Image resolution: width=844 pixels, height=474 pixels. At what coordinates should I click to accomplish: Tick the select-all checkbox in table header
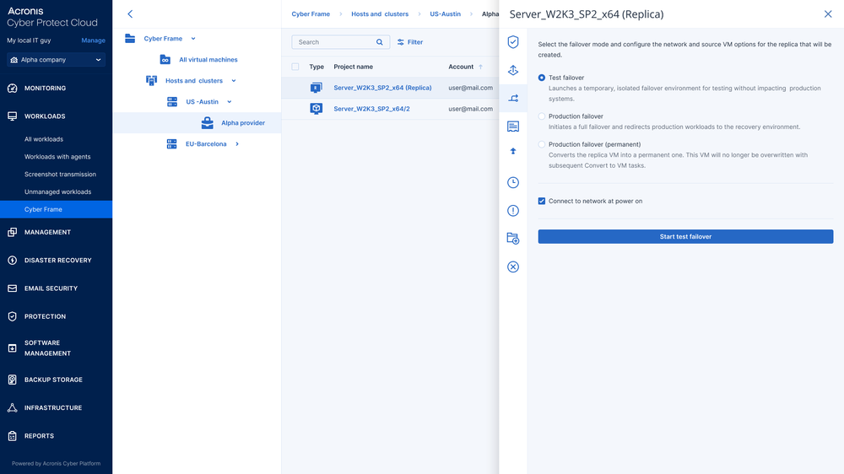click(x=295, y=67)
